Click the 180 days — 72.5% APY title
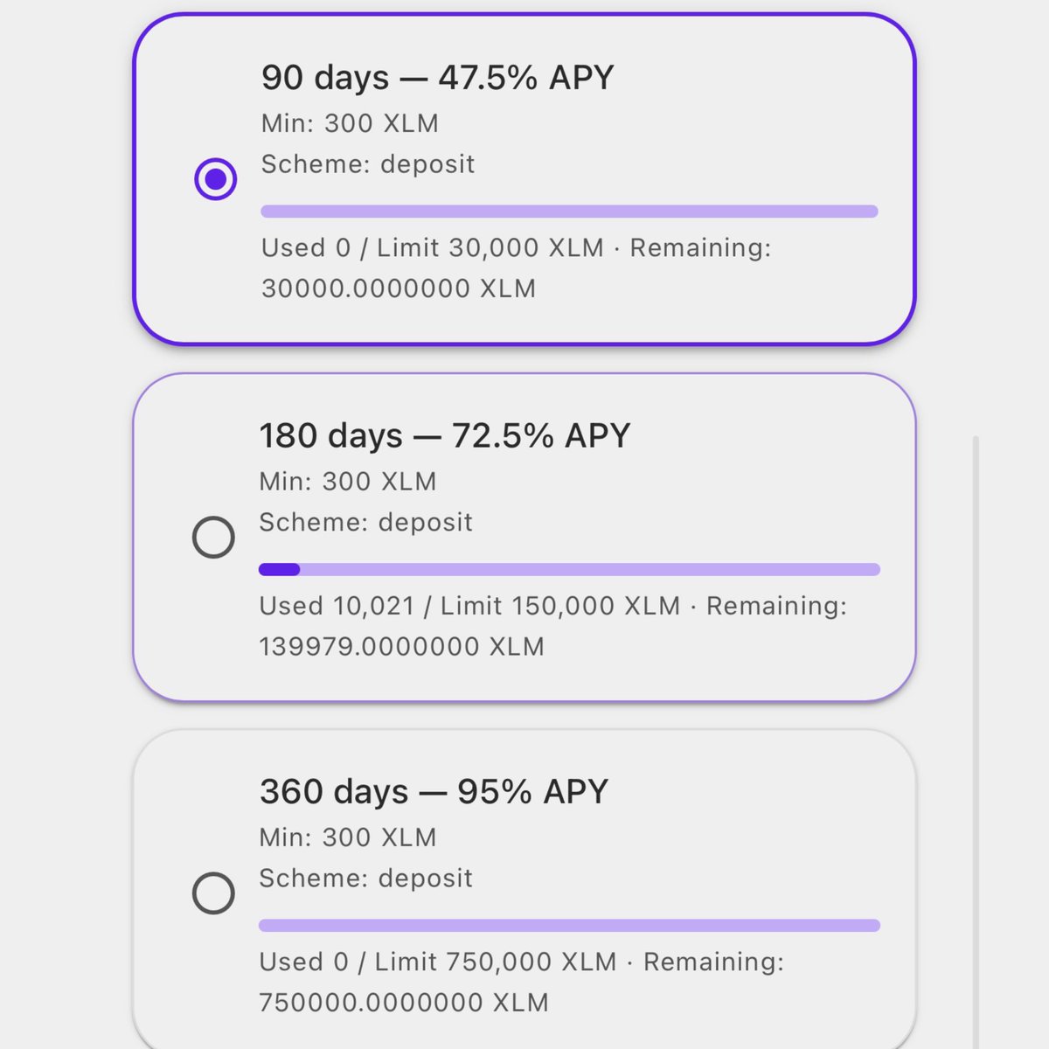 click(x=445, y=435)
